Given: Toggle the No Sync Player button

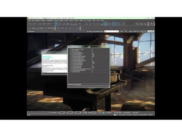Looking at the screenshot, I should (118, 113).
